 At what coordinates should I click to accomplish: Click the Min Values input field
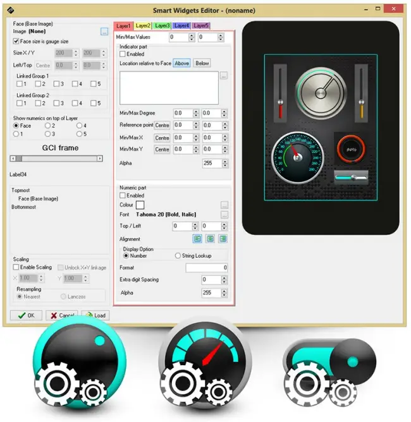tap(179, 37)
